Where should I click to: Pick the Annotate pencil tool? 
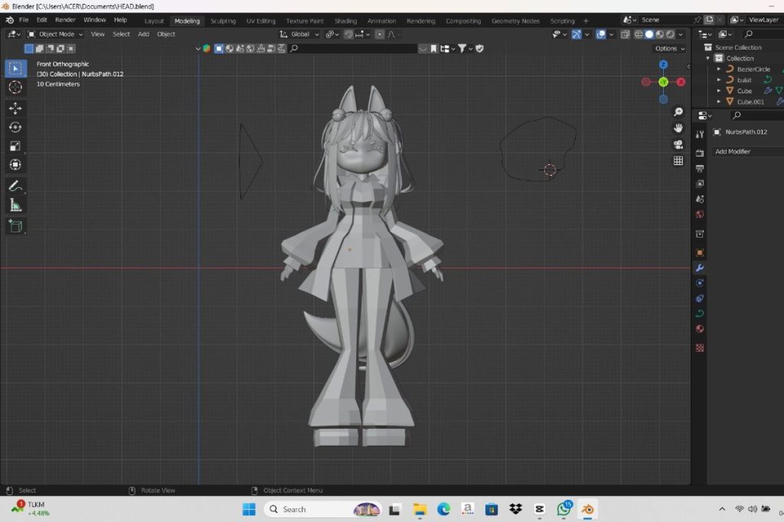(x=15, y=186)
